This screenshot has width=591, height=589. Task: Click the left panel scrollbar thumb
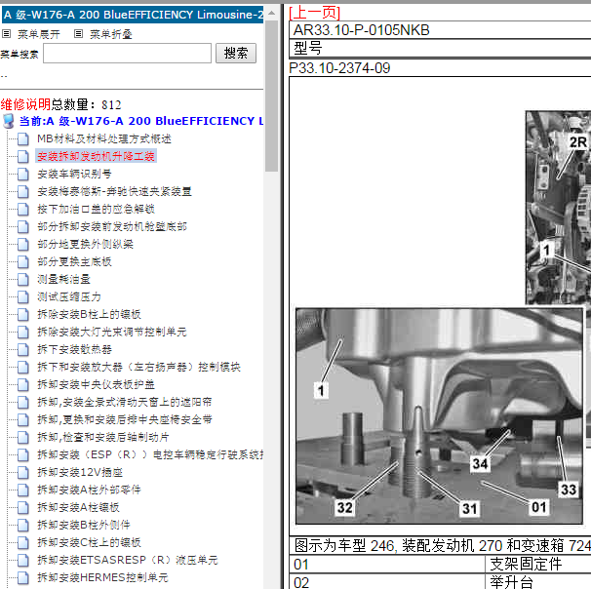271,97
